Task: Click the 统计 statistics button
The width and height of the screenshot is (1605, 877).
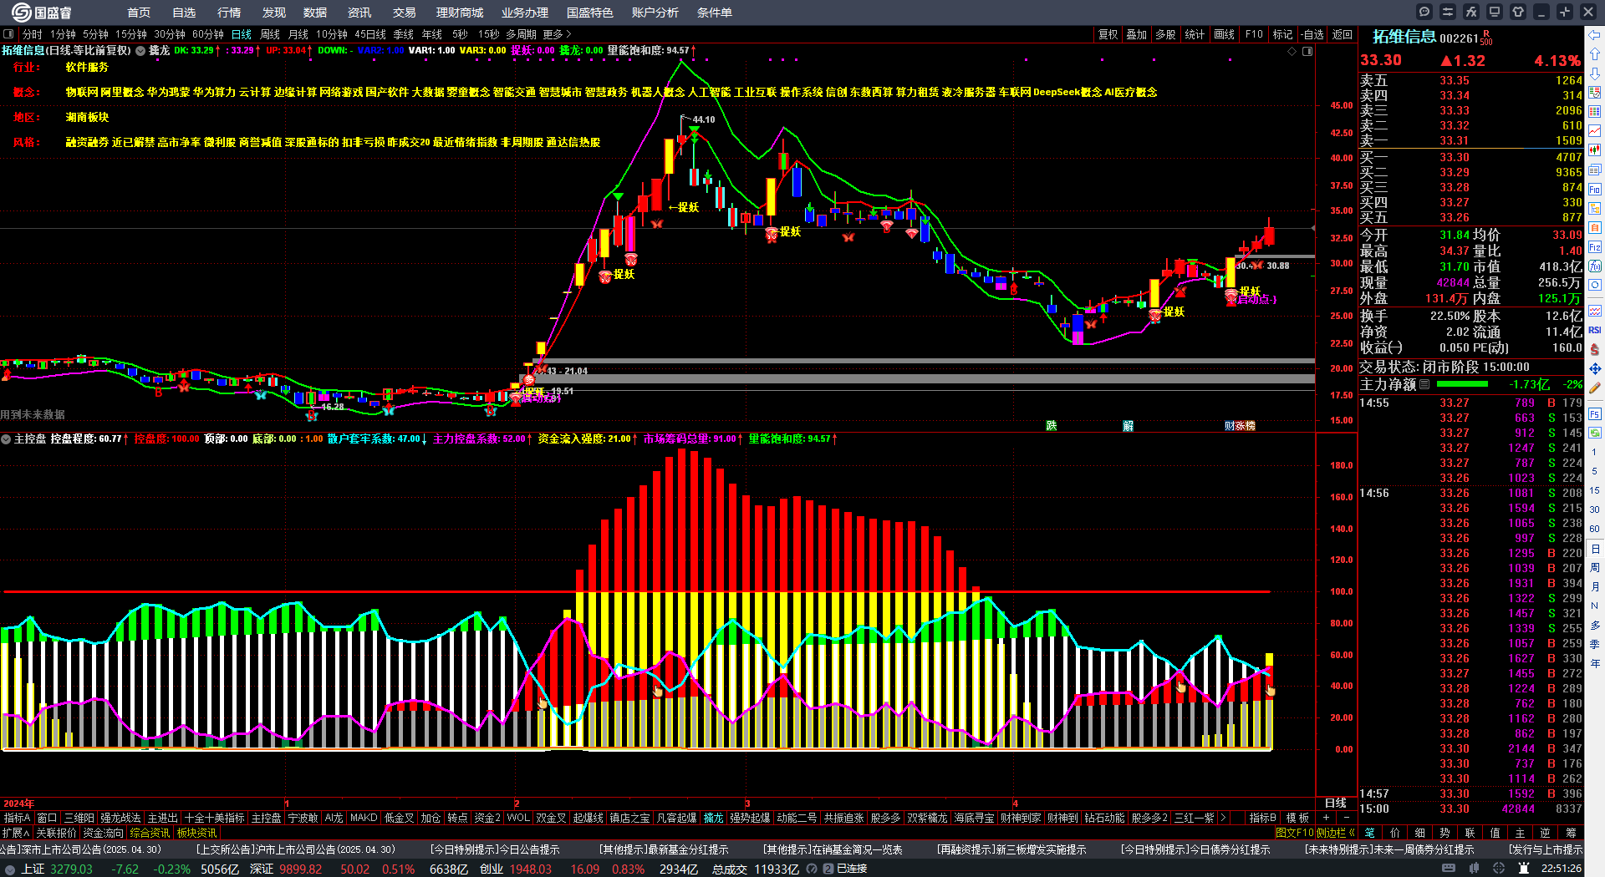Action: tap(1195, 34)
